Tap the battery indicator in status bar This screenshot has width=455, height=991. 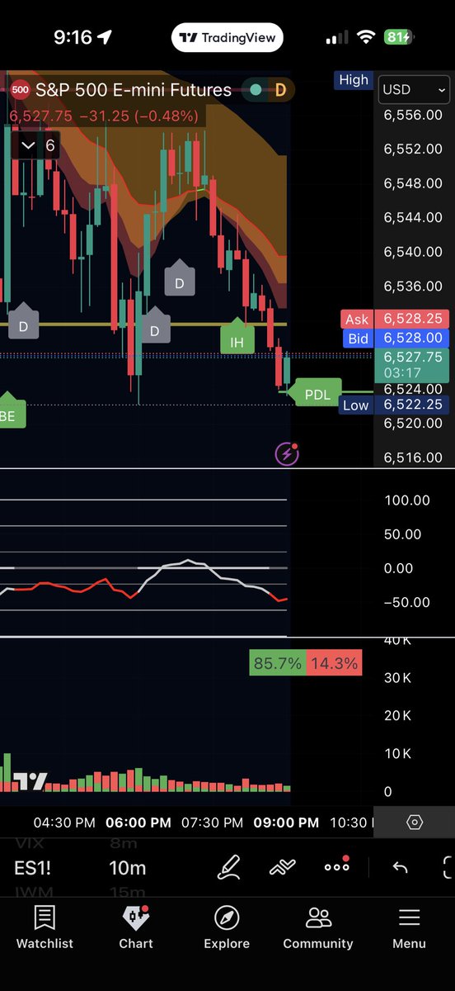pos(397,38)
